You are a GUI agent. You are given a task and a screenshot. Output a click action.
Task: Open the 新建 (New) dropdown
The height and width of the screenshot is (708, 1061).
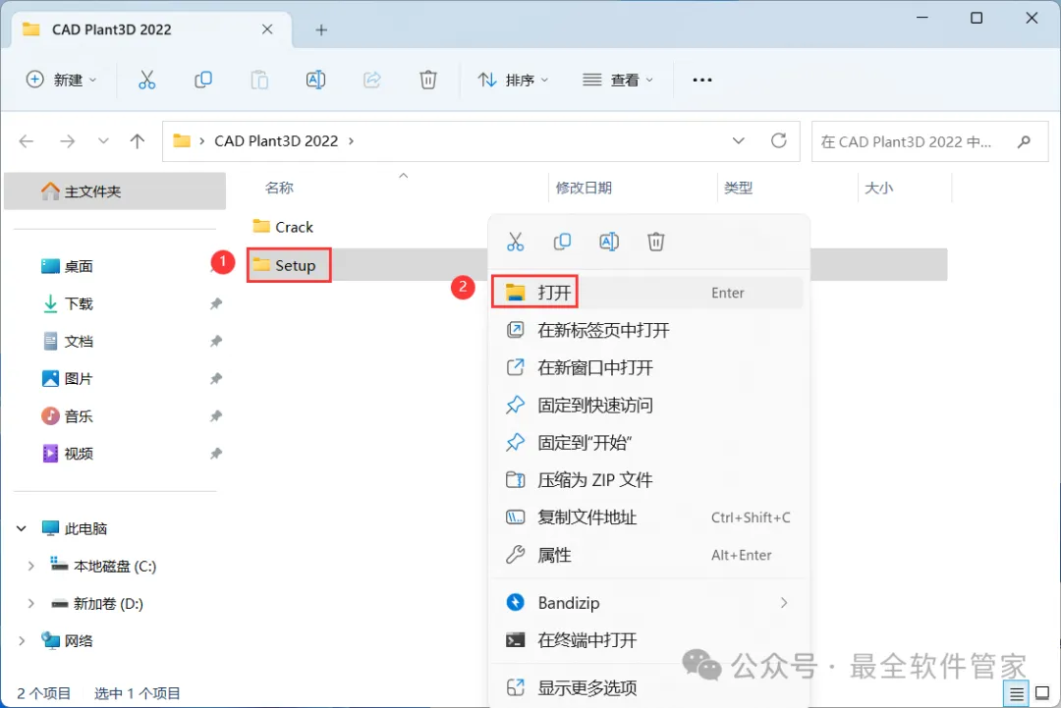(x=62, y=80)
